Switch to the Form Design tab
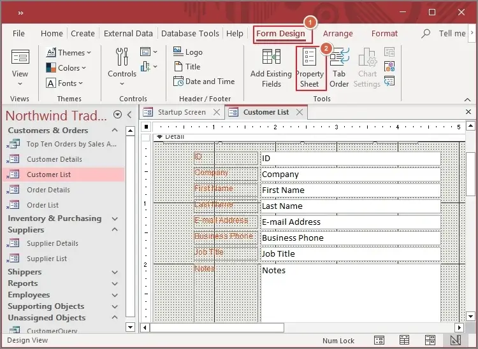This screenshot has height=349, width=478. pos(281,34)
